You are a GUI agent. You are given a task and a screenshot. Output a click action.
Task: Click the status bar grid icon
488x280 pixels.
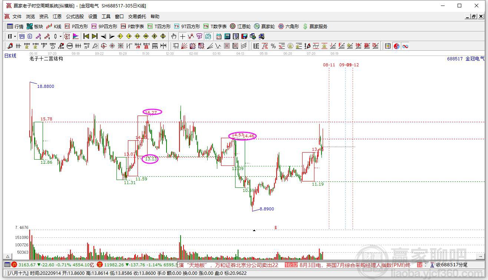(x=7, y=265)
